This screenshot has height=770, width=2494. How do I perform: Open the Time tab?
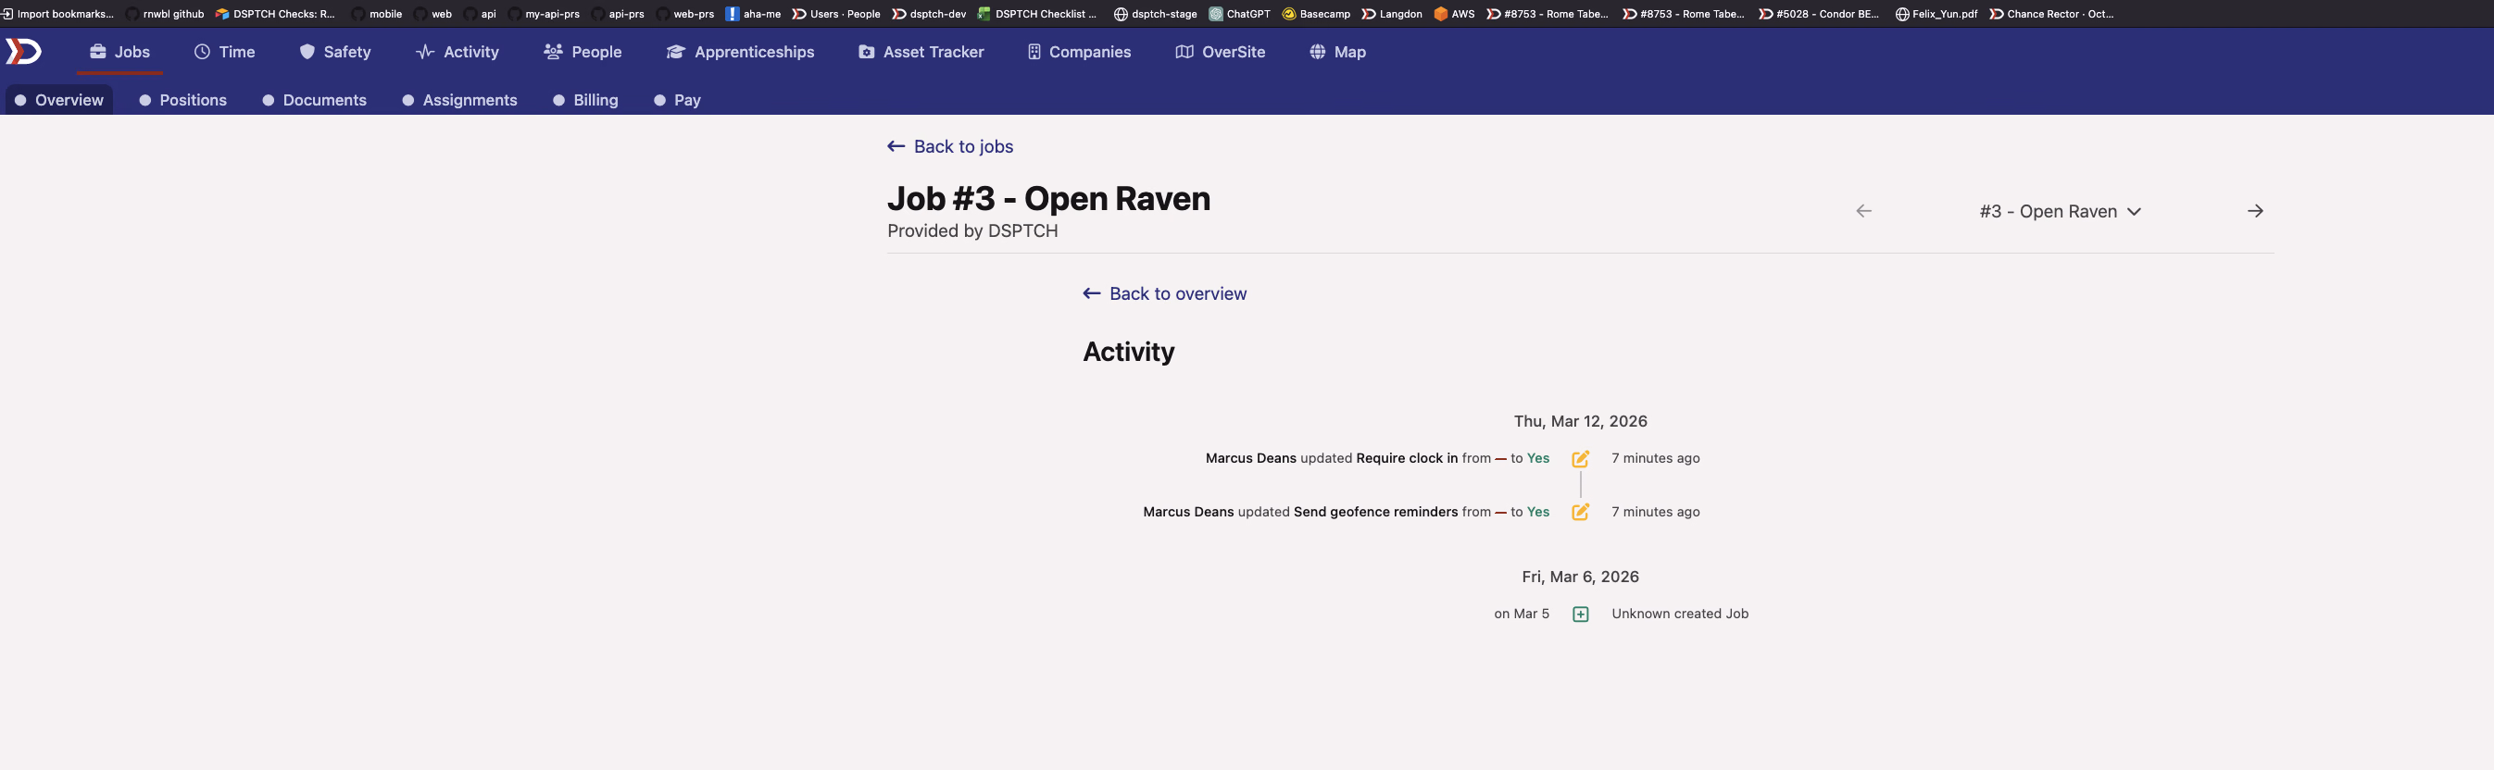tap(225, 52)
